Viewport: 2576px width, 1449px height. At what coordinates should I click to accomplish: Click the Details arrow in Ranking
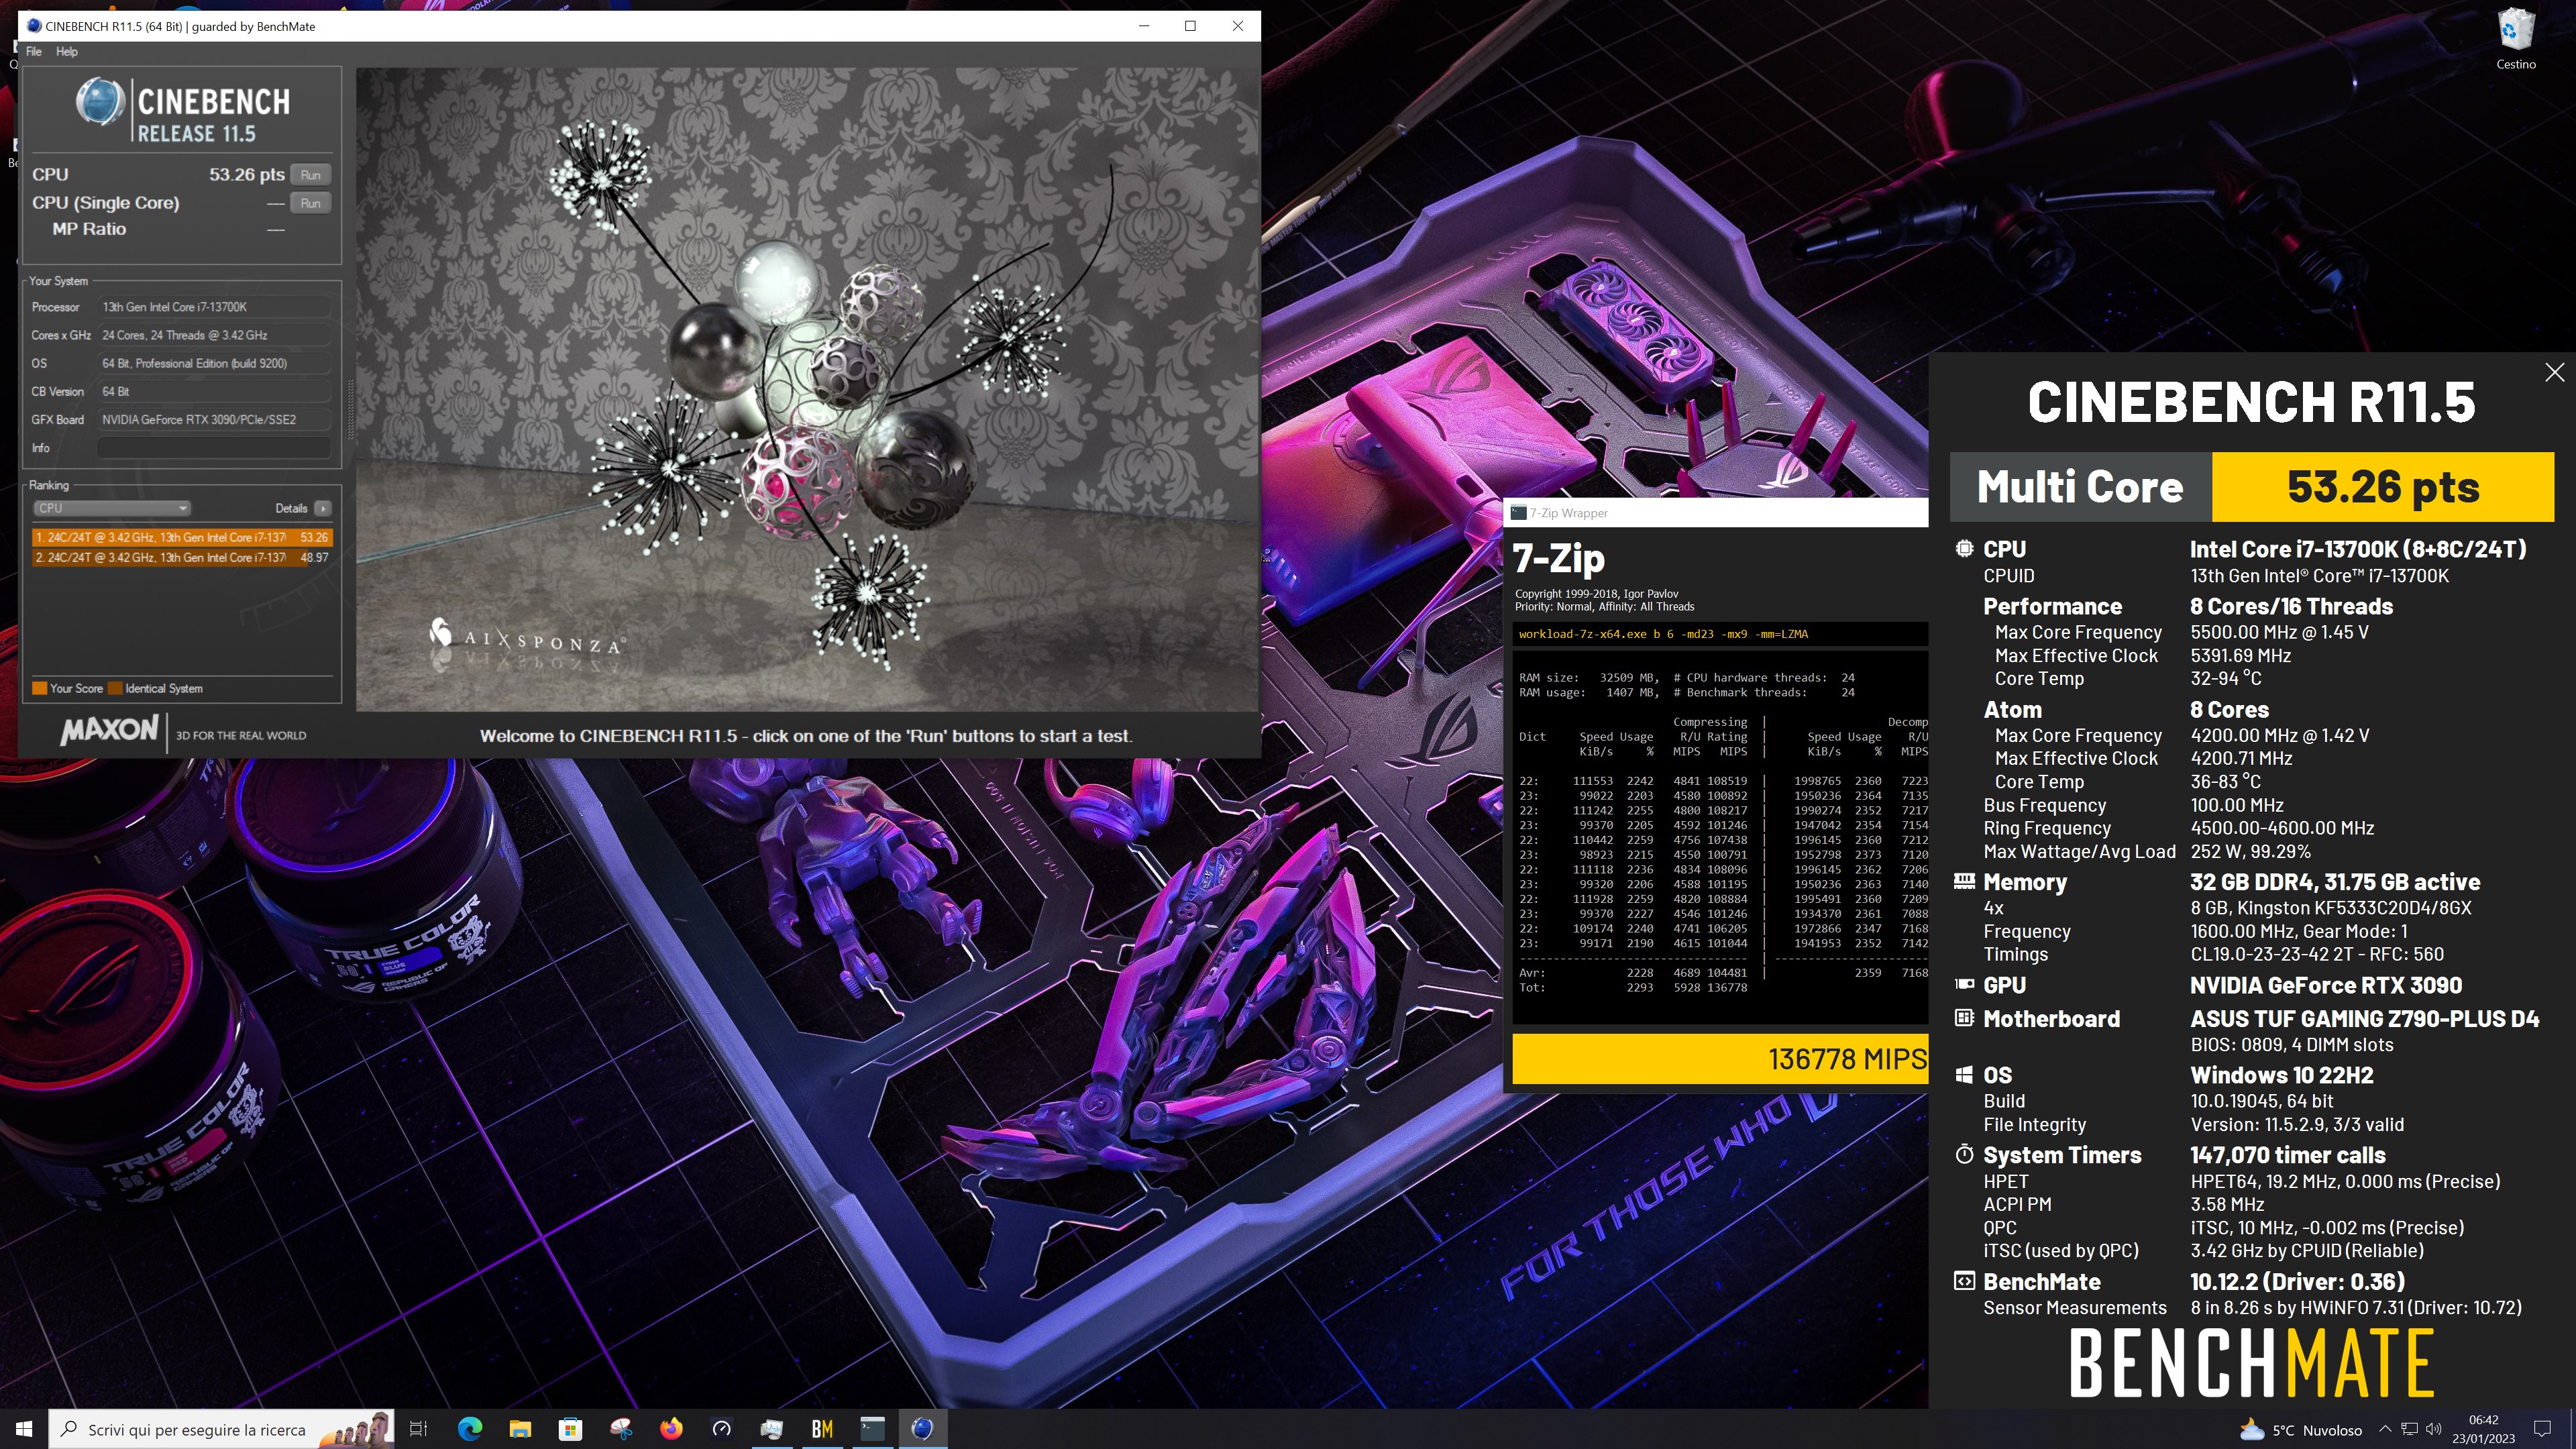click(x=323, y=508)
